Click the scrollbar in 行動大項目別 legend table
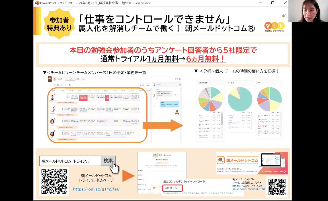This screenshot has width=328, height=201. (x=222, y=125)
